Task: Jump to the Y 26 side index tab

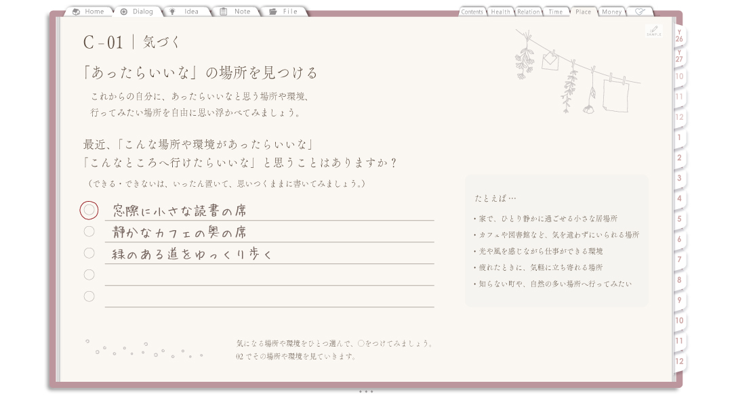Action: 680,36
